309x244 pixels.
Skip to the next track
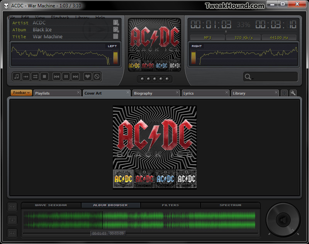[75, 76]
